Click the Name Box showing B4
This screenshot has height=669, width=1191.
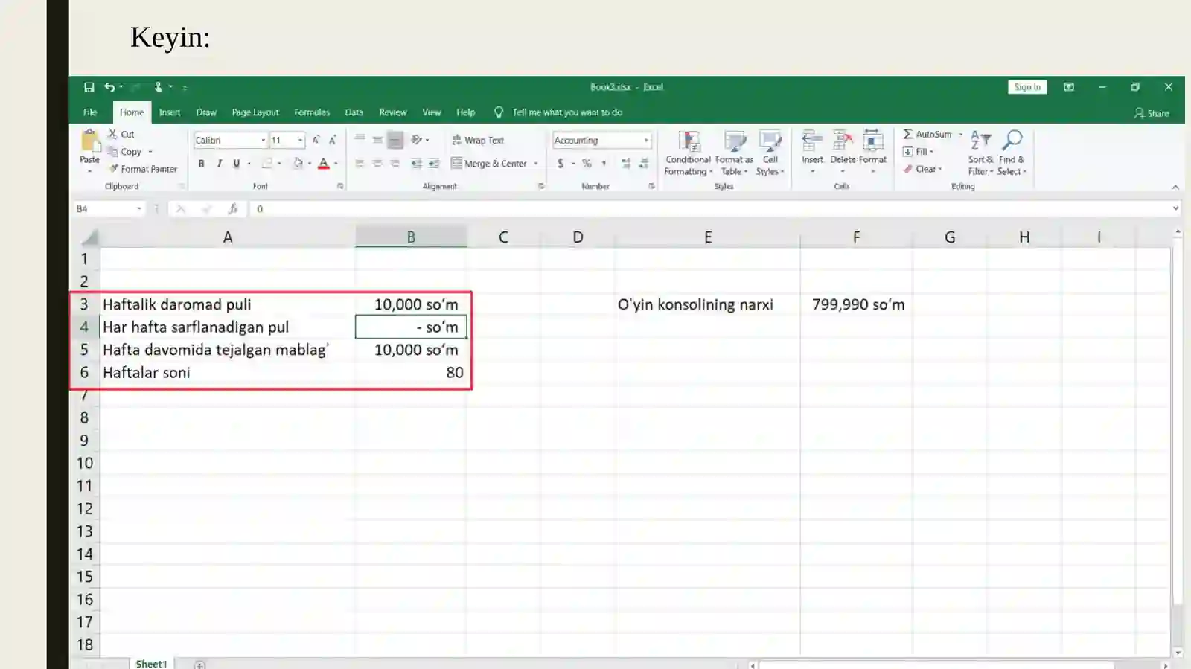point(109,209)
